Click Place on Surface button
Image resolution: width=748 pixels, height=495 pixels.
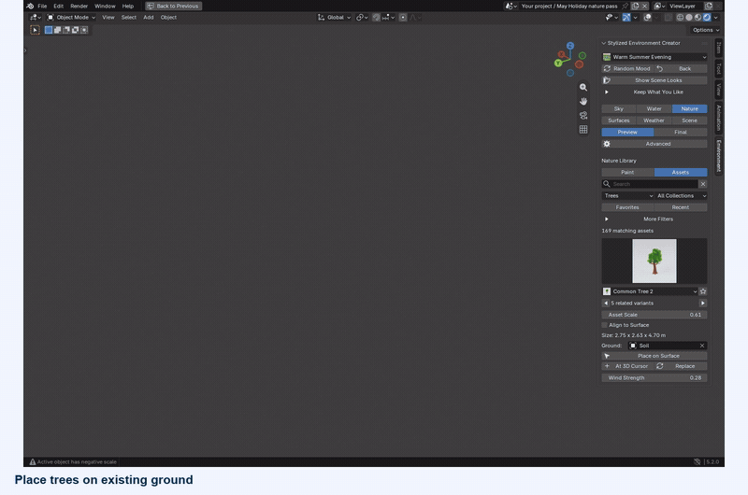(x=654, y=356)
